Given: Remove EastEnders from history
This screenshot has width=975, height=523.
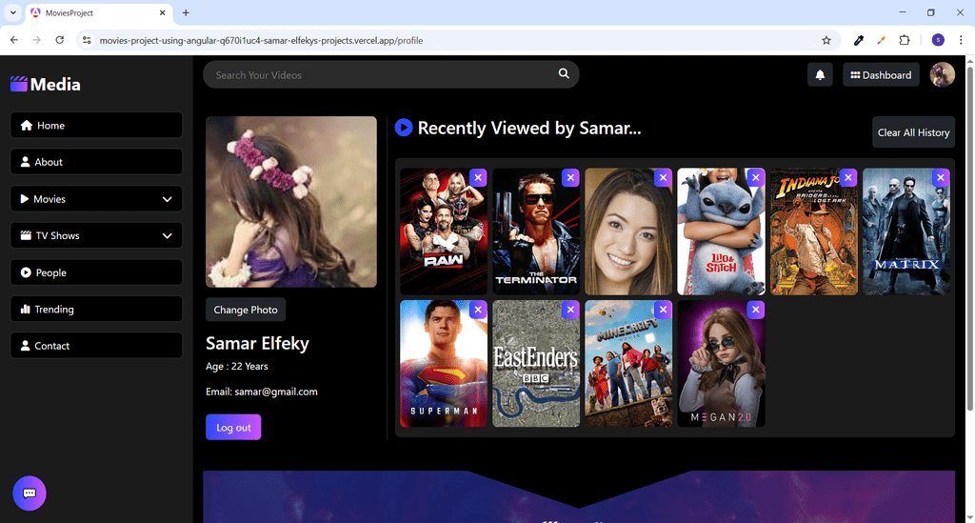Looking at the screenshot, I should (570, 309).
